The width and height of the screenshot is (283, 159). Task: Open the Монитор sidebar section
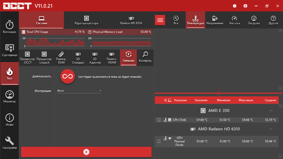(9, 97)
